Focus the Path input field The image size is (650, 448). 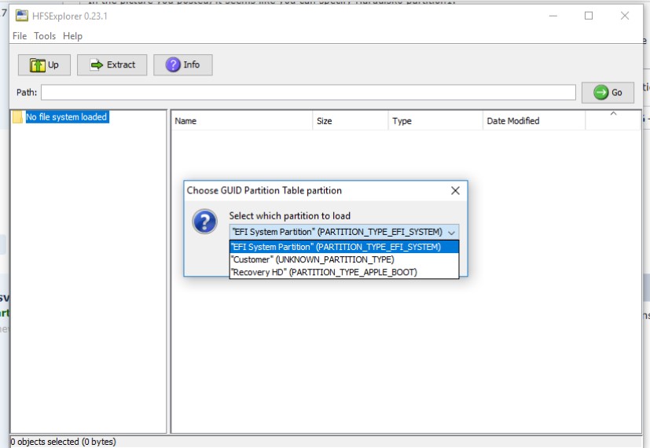tap(308, 93)
